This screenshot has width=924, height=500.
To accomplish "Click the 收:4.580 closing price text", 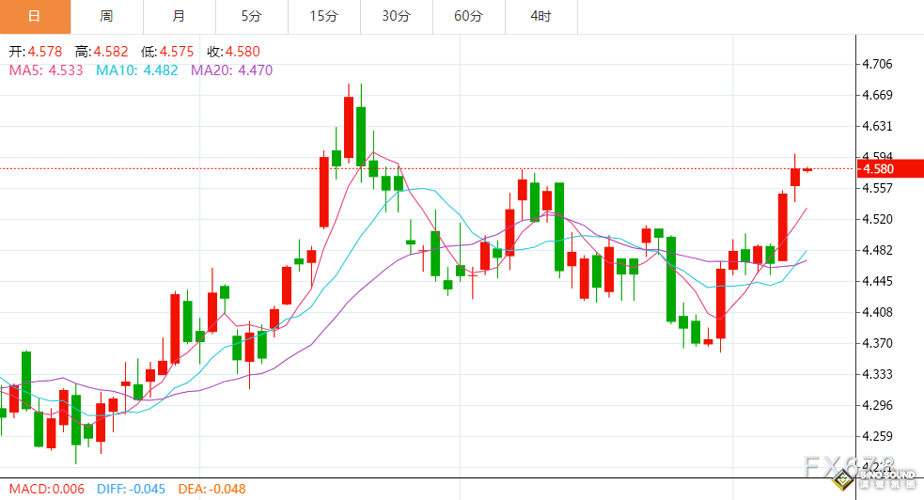I will [233, 52].
